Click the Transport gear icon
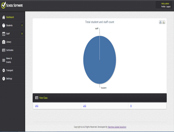The width and height of the screenshot is (174, 132). 3,70
